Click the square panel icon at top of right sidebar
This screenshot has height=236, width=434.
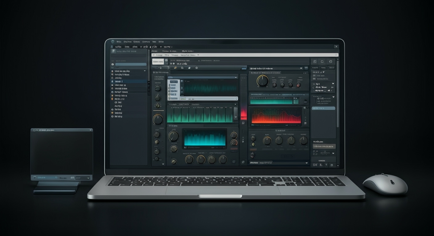(322, 61)
